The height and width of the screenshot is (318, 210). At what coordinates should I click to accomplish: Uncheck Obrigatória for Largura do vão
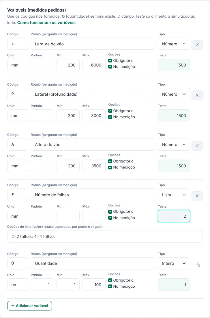[110, 60]
